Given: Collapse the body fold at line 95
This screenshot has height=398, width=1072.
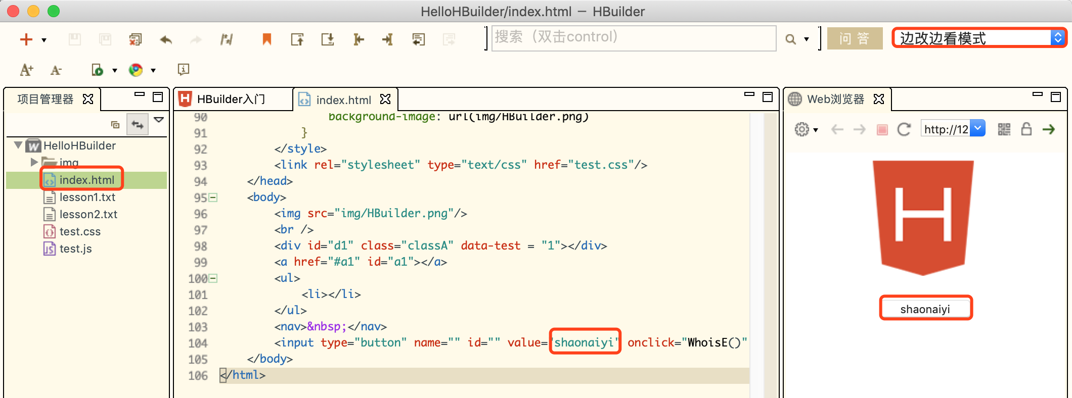Looking at the screenshot, I should pyautogui.click(x=213, y=197).
